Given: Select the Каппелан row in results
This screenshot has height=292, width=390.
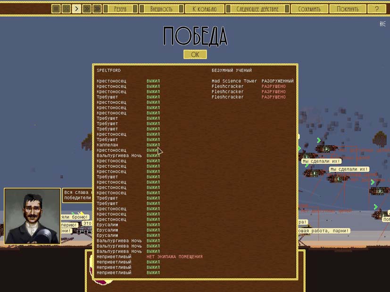Looking at the screenshot, I should click(108, 145).
